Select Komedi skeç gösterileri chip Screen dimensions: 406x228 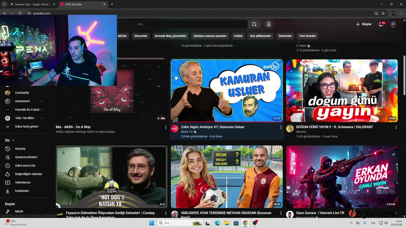click(170, 36)
